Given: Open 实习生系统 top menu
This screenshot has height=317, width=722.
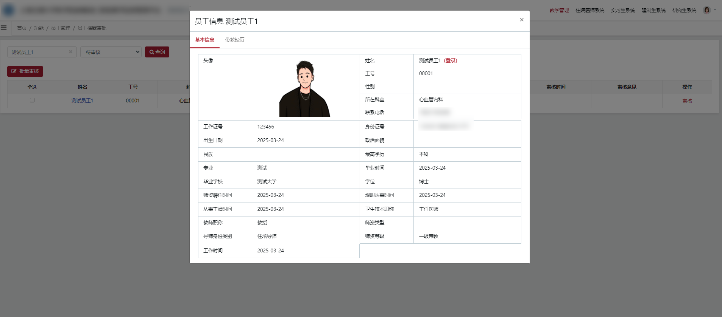Looking at the screenshot, I should pos(623,10).
